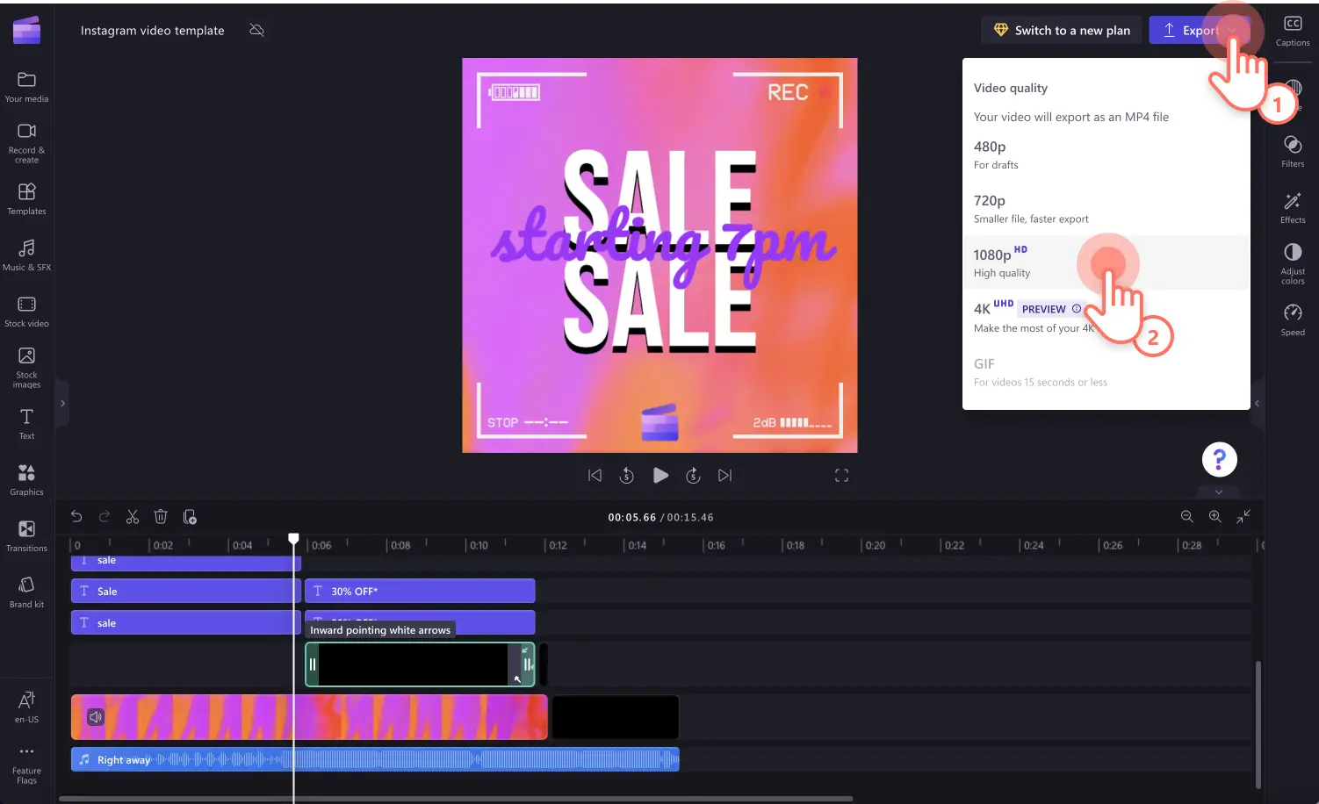Viewport: 1319px width, 804px height.
Task: Open Stock video library
Action: [x=26, y=312]
